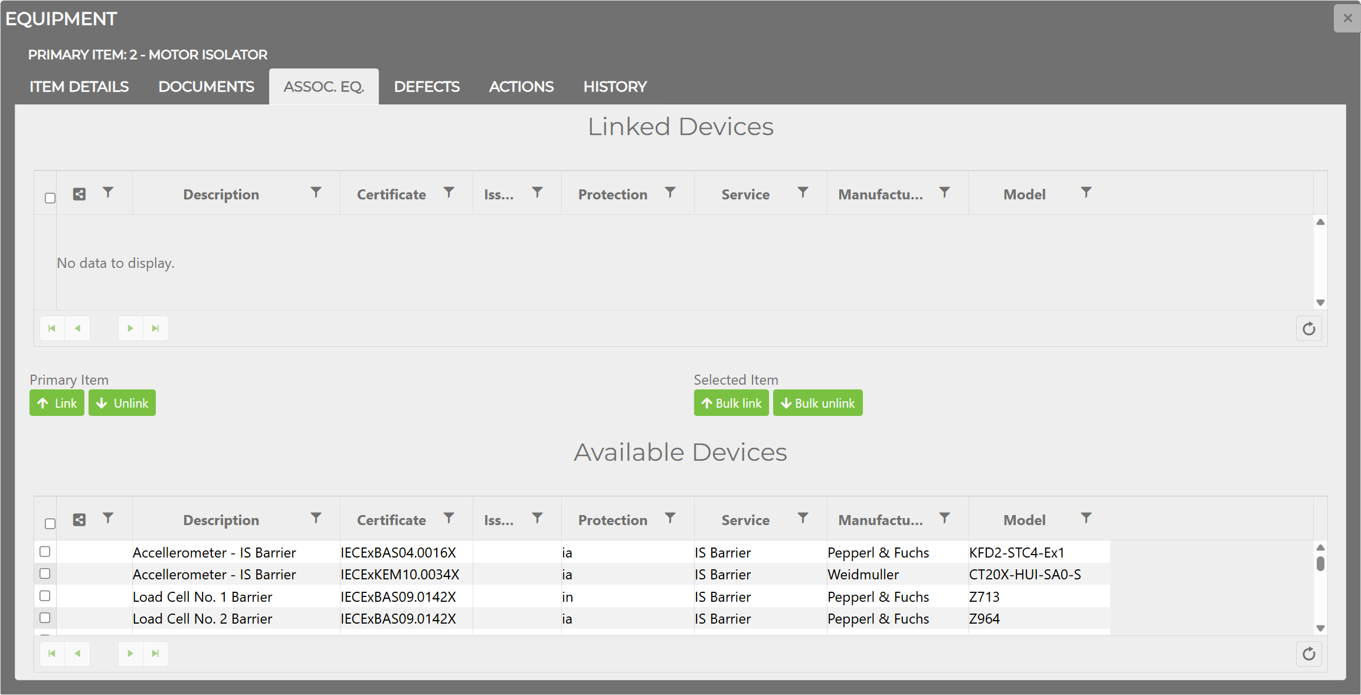Go to previous page of Available Devices

click(77, 654)
